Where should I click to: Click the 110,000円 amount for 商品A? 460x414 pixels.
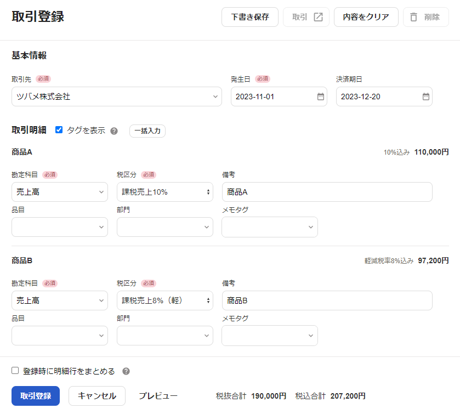[x=431, y=152]
